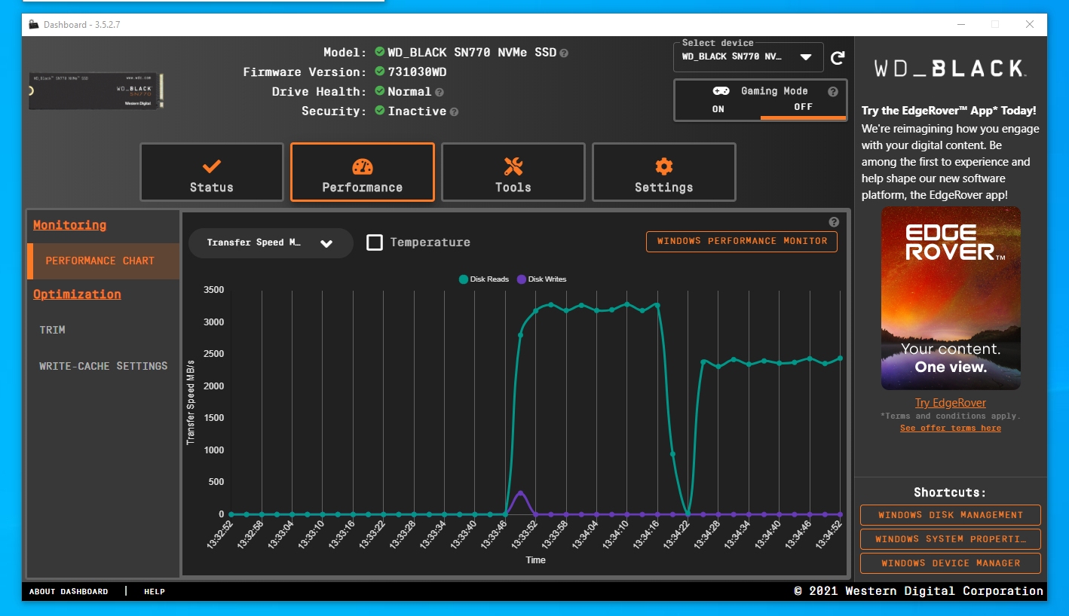Close the Dashboard window
Viewport: 1069px width, 616px height.
coord(1029,24)
